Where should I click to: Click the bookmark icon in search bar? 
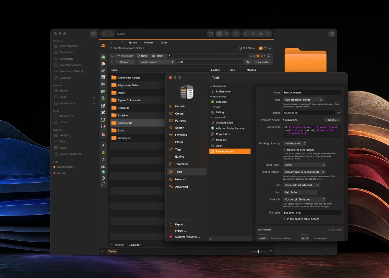269,56
